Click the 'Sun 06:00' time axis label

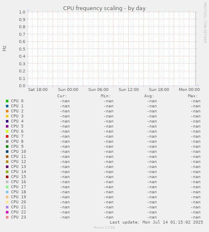pyautogui.click(x=98, y=90)
